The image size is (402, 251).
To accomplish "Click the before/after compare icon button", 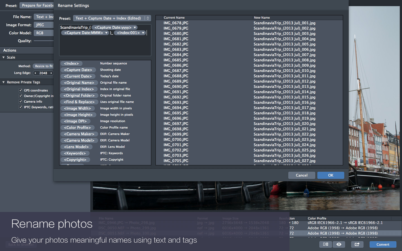I will 326,244.
